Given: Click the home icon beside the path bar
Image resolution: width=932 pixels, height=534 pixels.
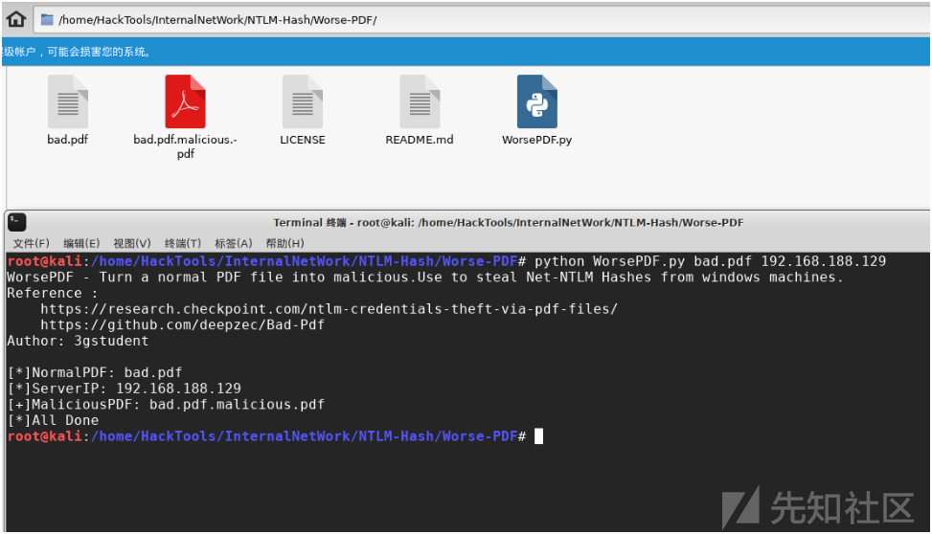Looking at the screenshot, I should (x=16, y=19).
